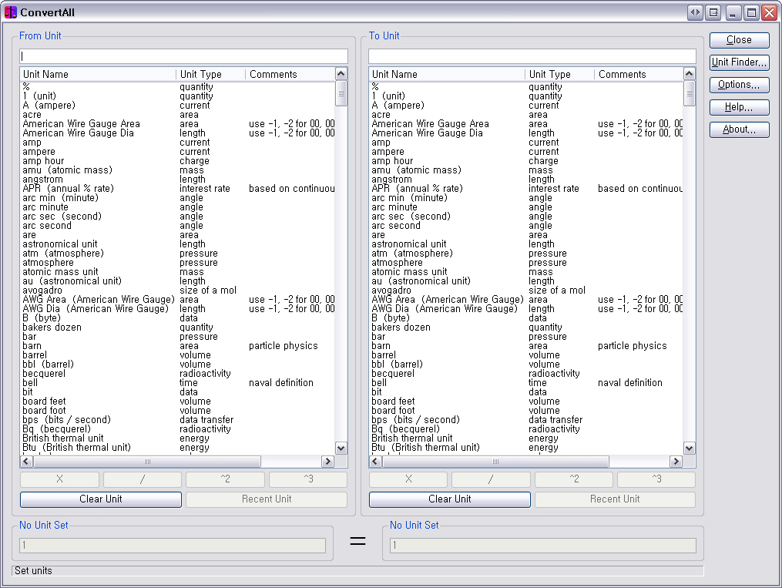The image size is (782, 588).
Task: Sort To Unit list by Unit Type header
Action: (x=559, y=74)
